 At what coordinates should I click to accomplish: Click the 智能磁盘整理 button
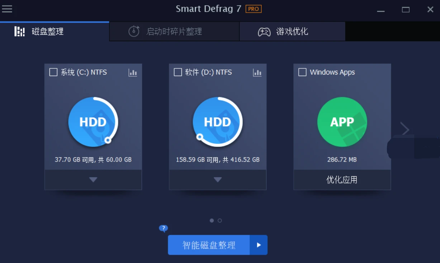(x=209, y=245)
